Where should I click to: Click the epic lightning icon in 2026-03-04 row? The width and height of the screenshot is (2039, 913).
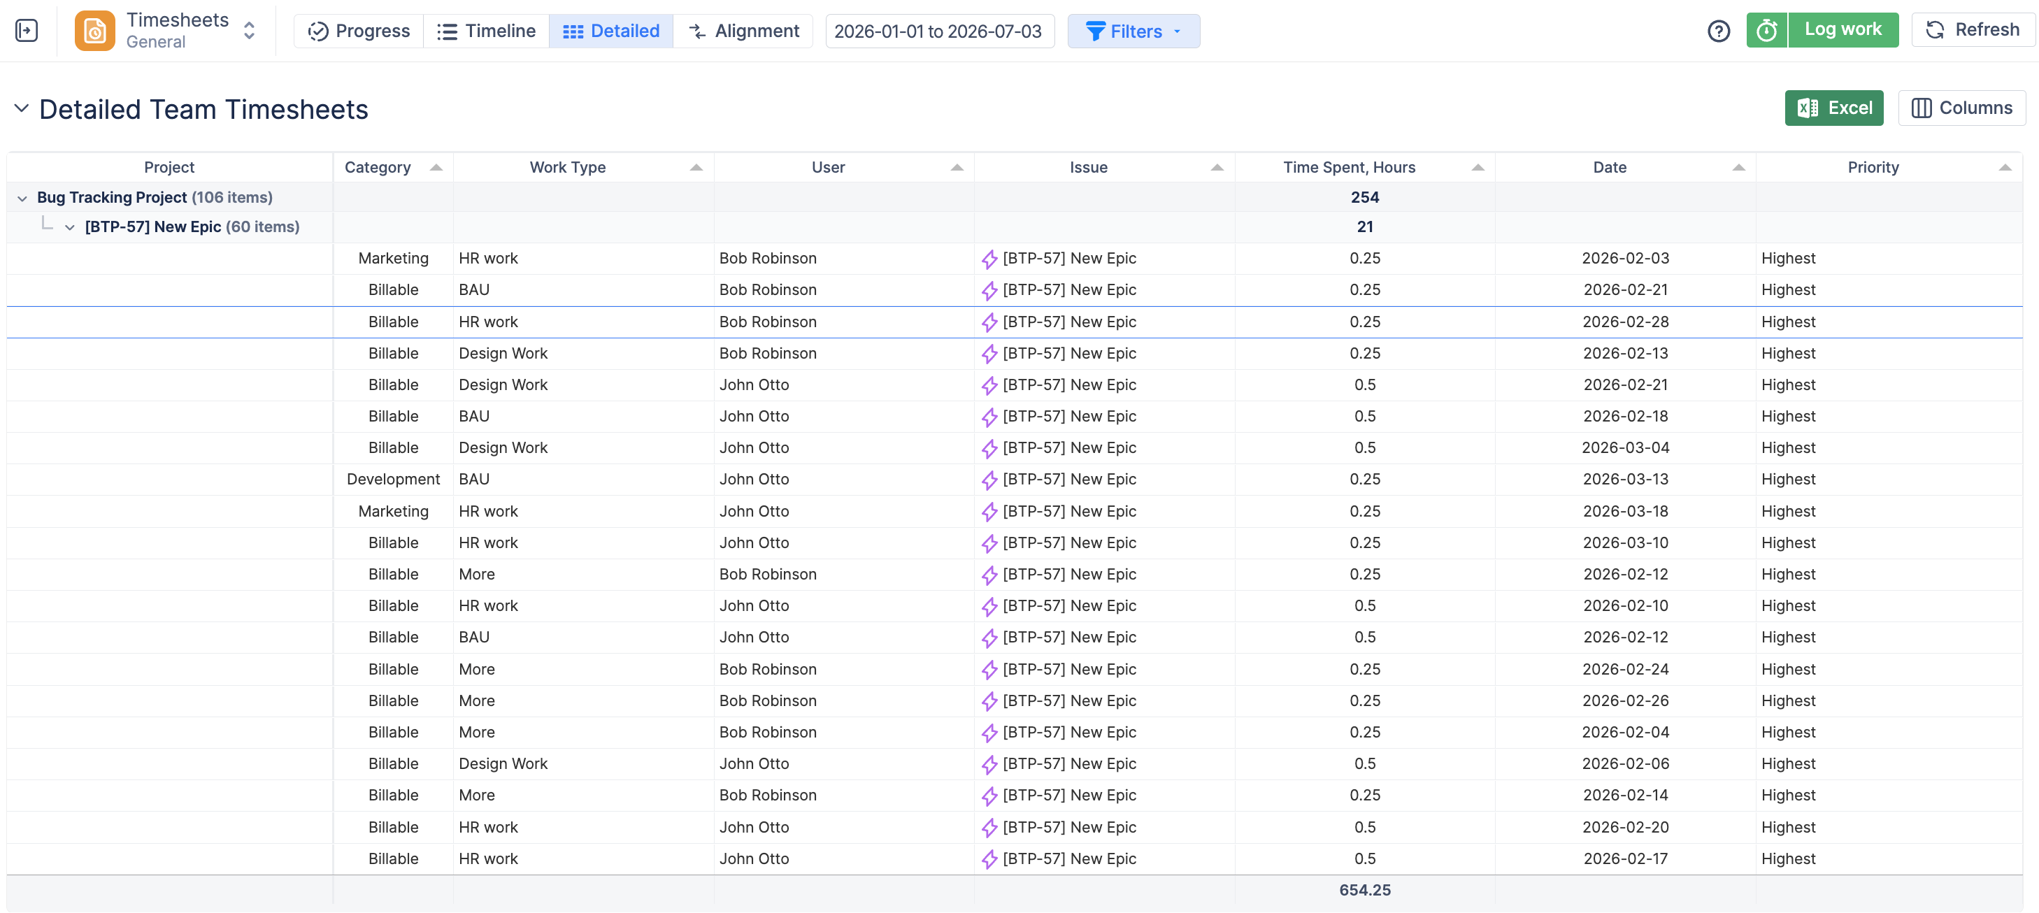(989, 449)
